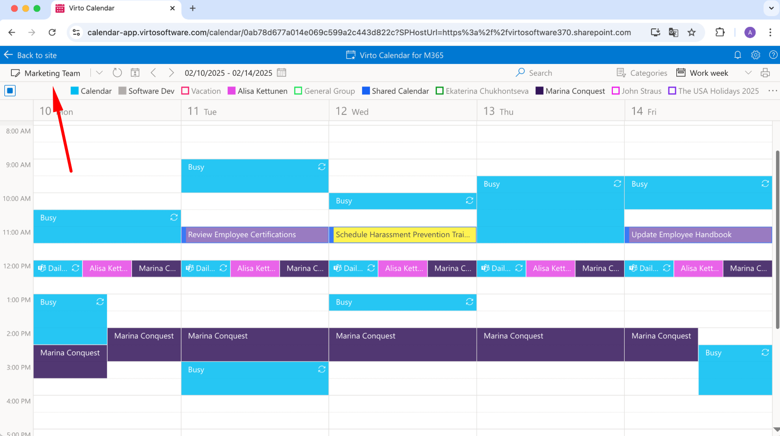Image resolution: width=780 pixels, height=436 pixels.
Task: Toggle the Software Dev calendar checkbox
Action: pos(123,91)
